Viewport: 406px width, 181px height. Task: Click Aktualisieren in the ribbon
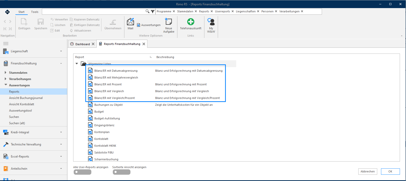80,31
